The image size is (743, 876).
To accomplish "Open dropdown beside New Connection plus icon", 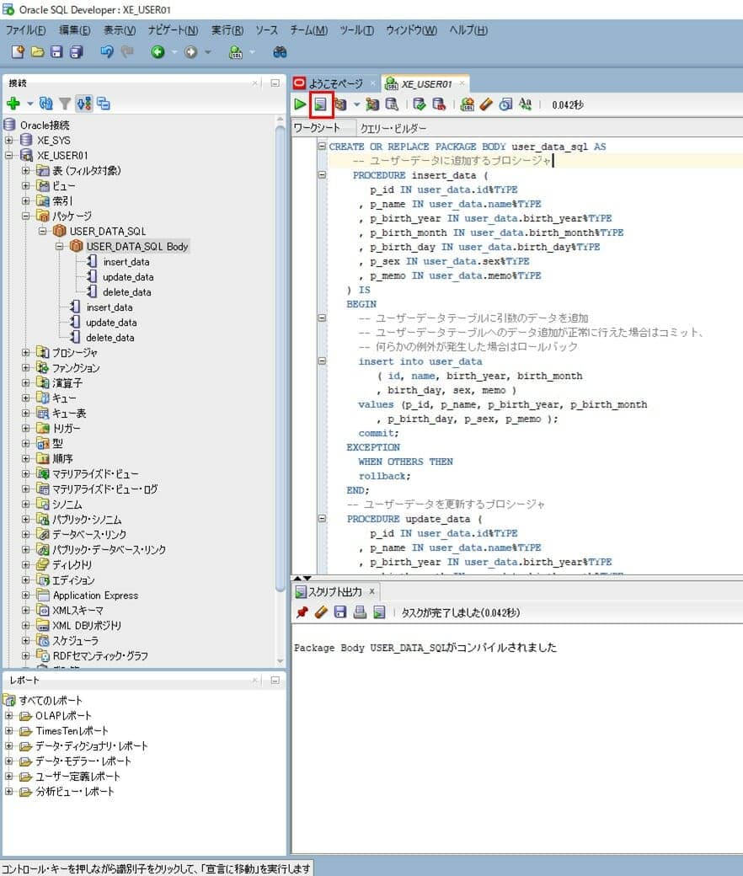I will [30, 104].
